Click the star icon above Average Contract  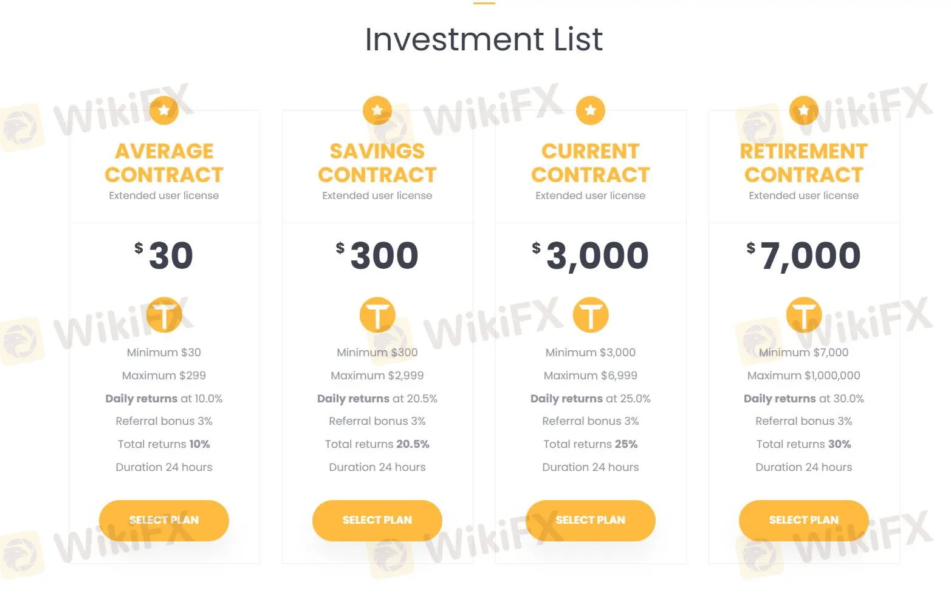[x=163, y=110]
